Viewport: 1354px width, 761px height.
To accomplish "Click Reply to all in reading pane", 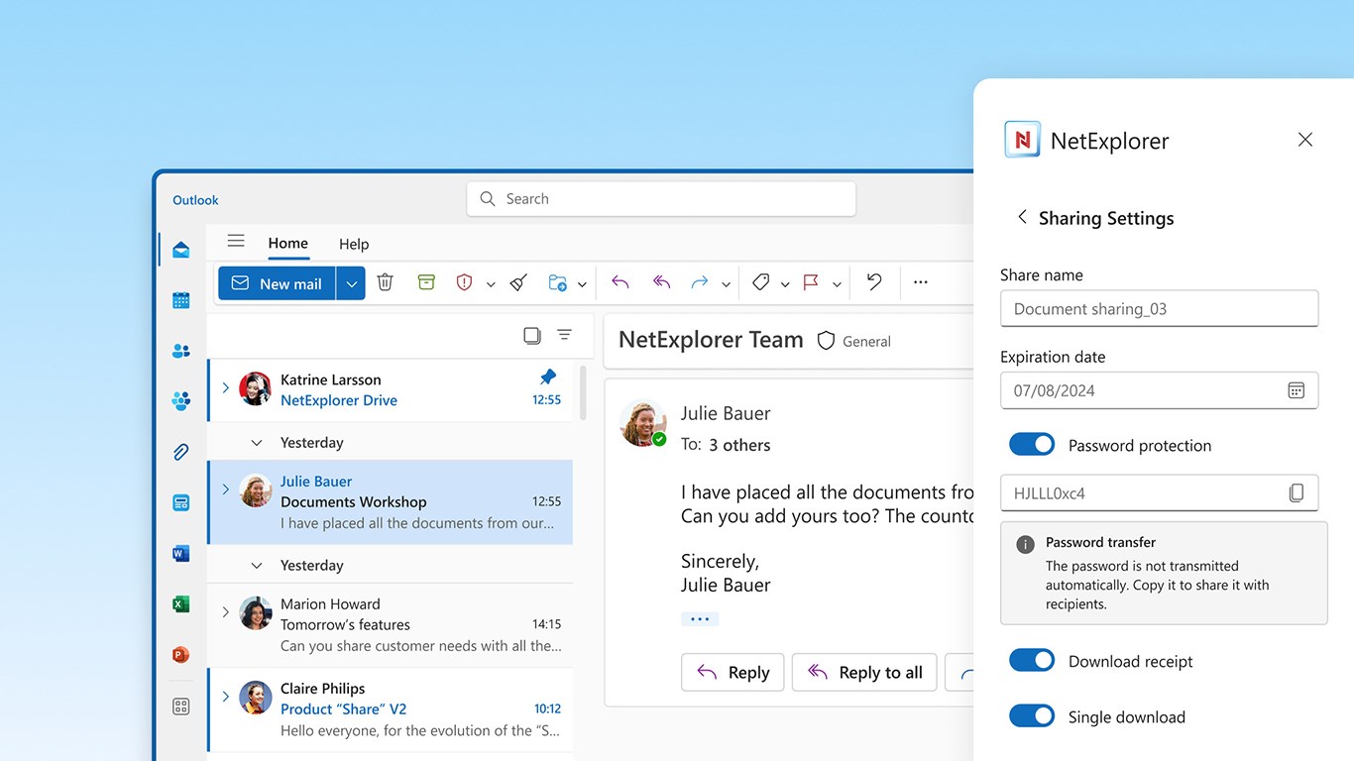I will pos(864,672).
